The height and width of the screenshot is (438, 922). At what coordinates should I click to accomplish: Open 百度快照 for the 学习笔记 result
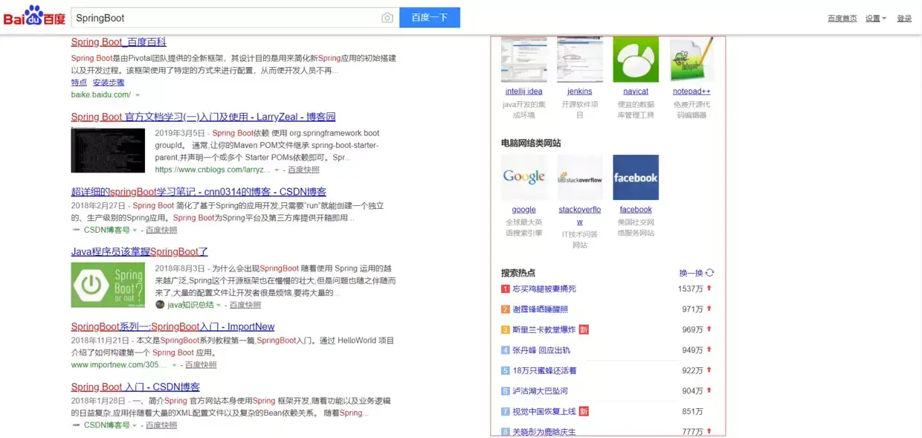pos(161,231)
